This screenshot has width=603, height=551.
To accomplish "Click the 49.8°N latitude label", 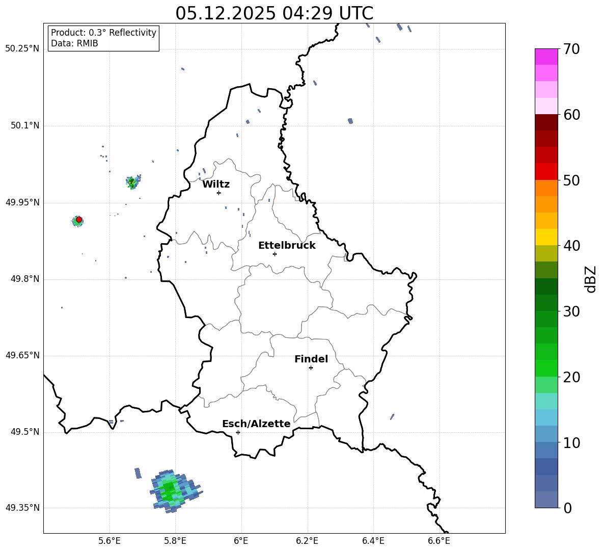I will coord(25,279).
